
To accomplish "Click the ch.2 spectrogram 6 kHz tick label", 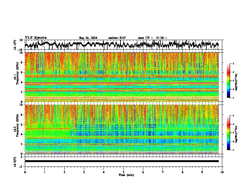I will pos(22,125).
